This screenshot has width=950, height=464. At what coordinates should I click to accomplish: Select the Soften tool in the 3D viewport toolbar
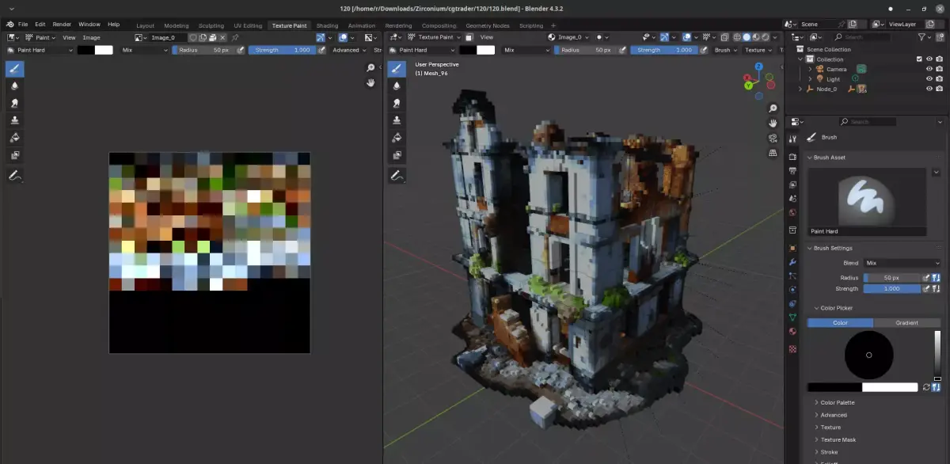click(x=397, y=86)
